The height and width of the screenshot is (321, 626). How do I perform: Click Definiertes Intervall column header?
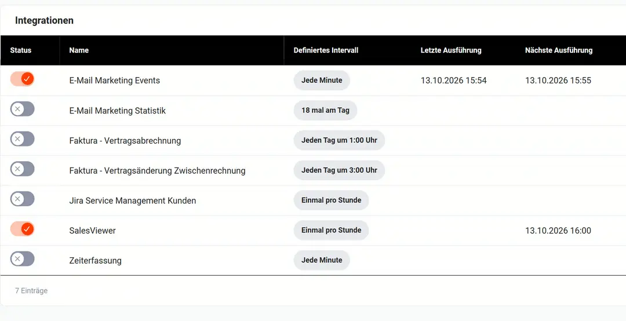[326, 50]
